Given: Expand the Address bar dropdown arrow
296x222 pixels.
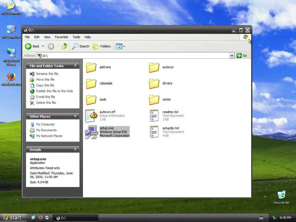Looking at the screenshot, I should click(232, 55).
